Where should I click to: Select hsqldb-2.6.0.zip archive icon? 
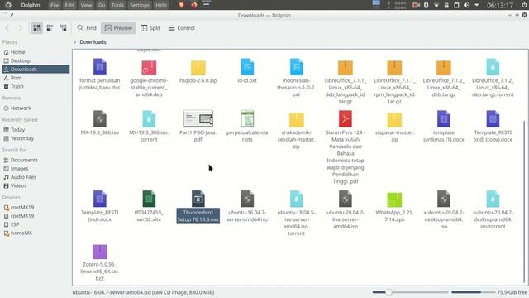tap(198, 68)
